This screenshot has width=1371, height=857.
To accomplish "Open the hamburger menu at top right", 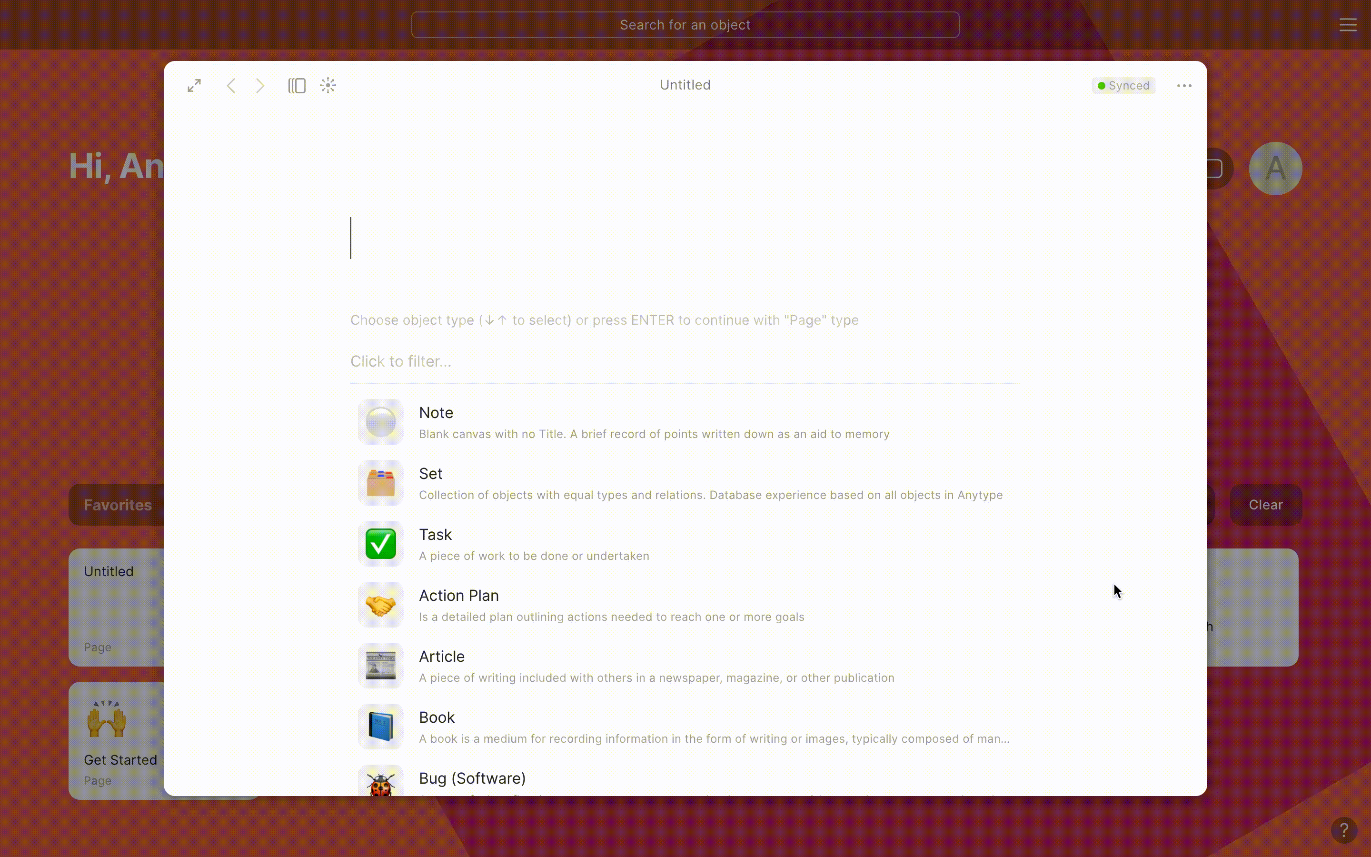I will [x=1348, y=25].
